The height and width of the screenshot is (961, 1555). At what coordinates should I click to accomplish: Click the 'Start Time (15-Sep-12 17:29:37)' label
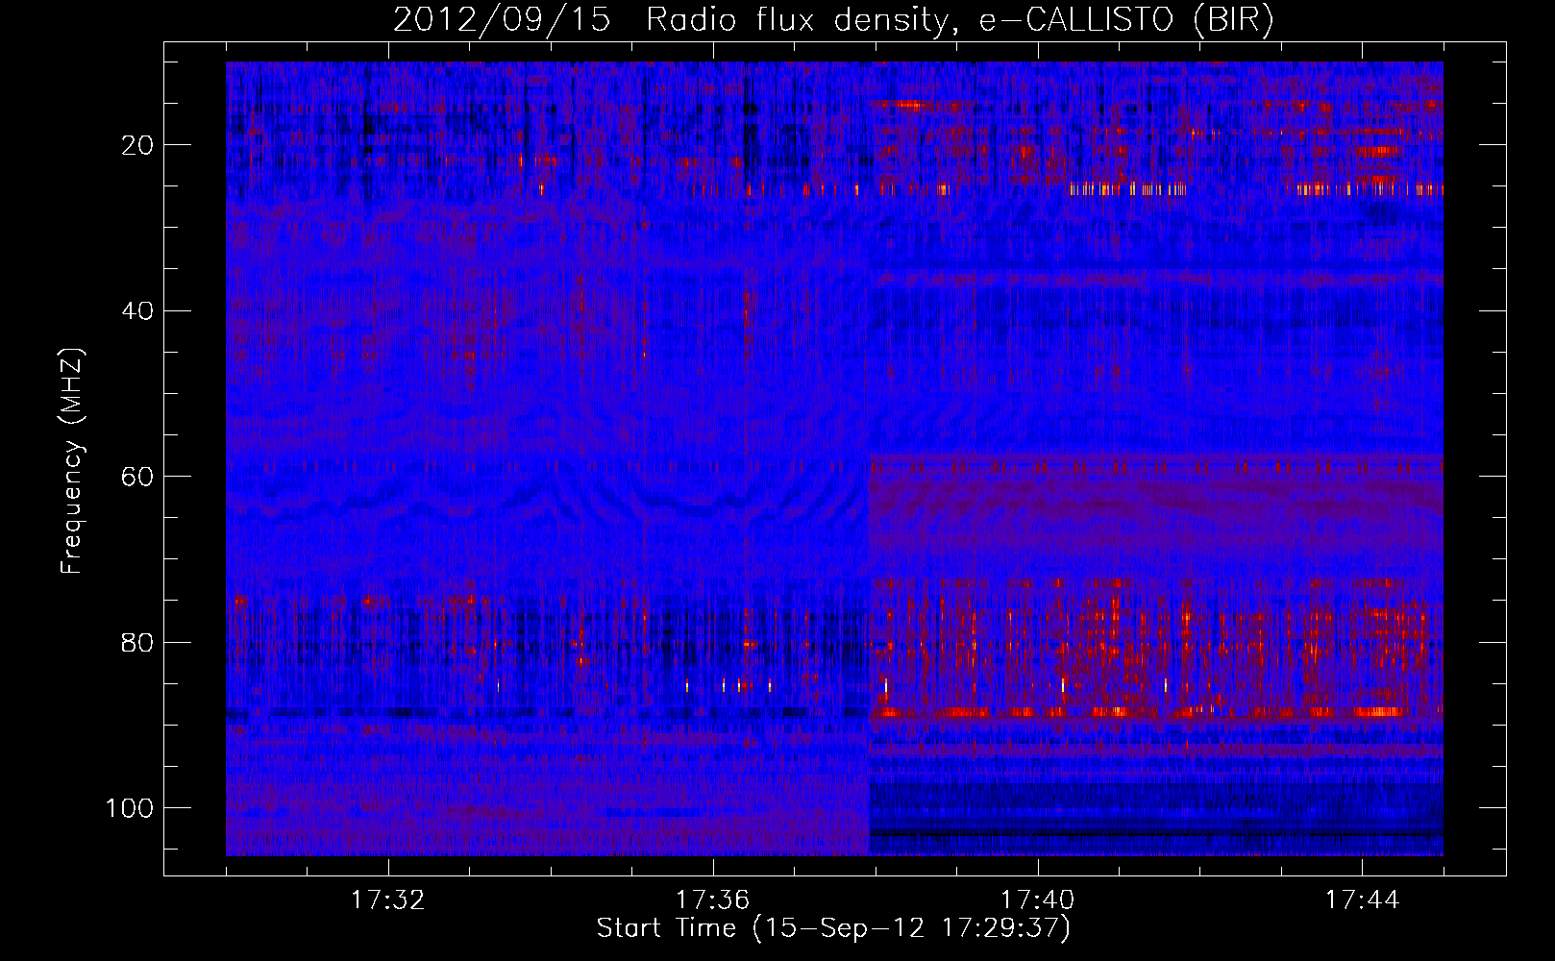(833, 928)
